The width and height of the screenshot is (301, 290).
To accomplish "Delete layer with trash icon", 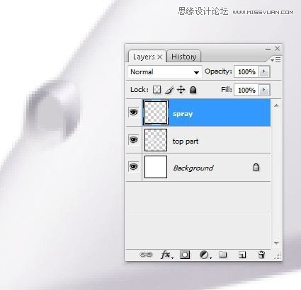I will [261, 255].
